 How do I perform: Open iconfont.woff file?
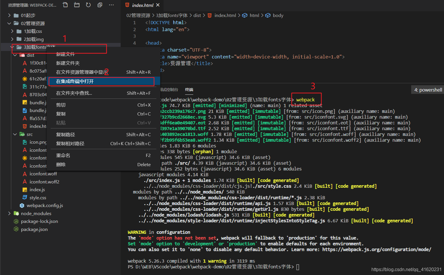[43, 174]
